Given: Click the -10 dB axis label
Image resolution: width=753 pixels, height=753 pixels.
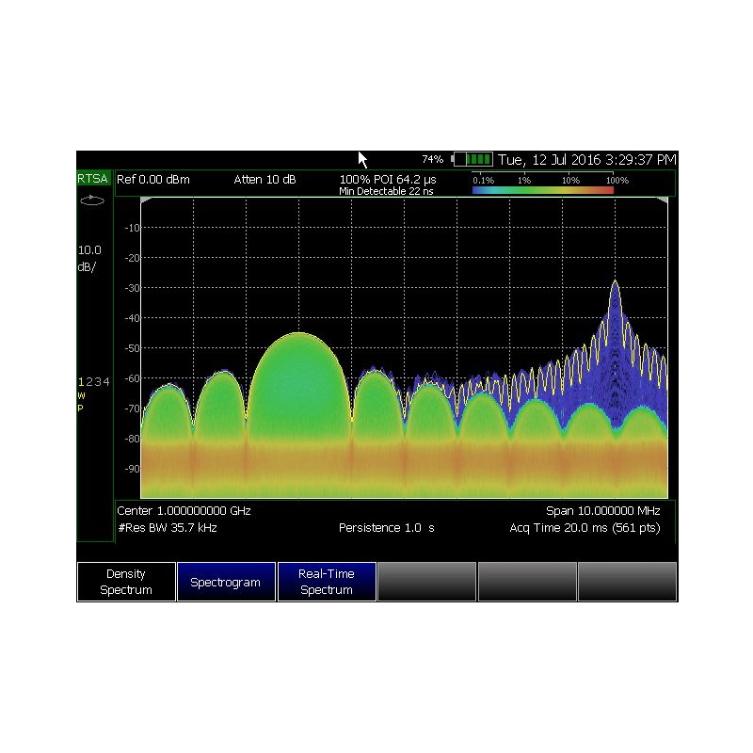Looking at the screenshot, I should point(132,228).
